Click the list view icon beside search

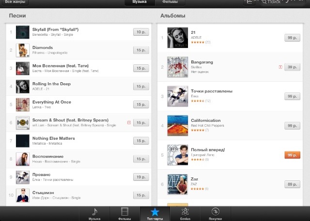click(249, 2)
